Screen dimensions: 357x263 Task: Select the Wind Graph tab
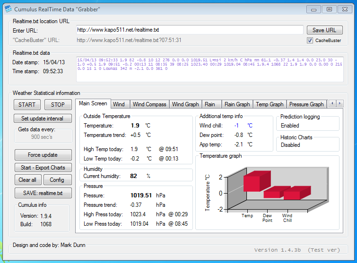click(185, 104)
